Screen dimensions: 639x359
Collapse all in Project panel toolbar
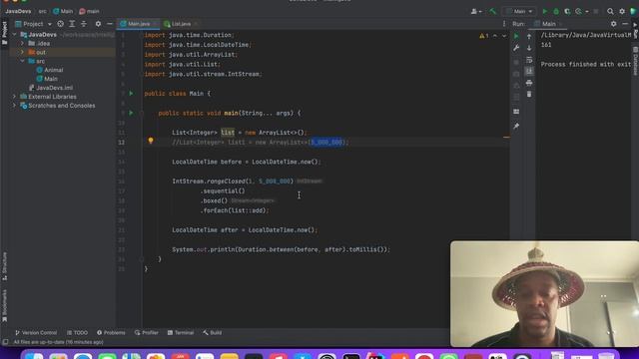click(x=84, y=24)
